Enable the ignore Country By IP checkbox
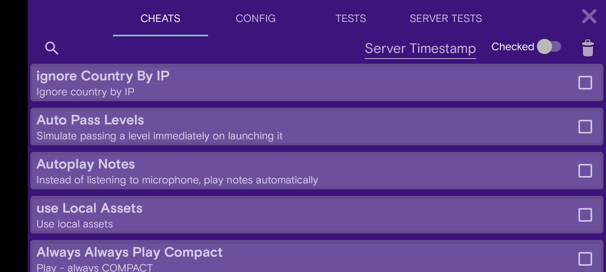 pyautogui.click(x=585, y=83)
